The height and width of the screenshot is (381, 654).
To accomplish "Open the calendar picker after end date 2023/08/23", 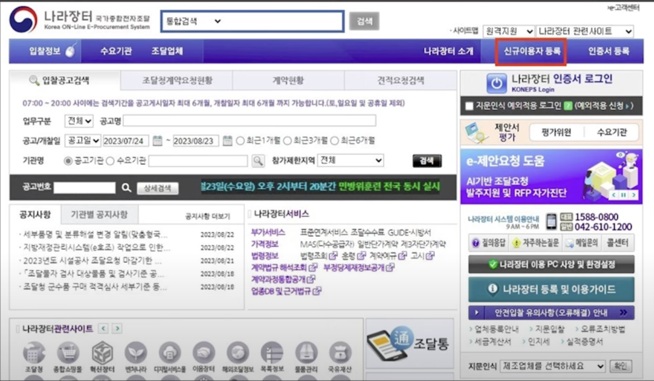I will point(227,141).
